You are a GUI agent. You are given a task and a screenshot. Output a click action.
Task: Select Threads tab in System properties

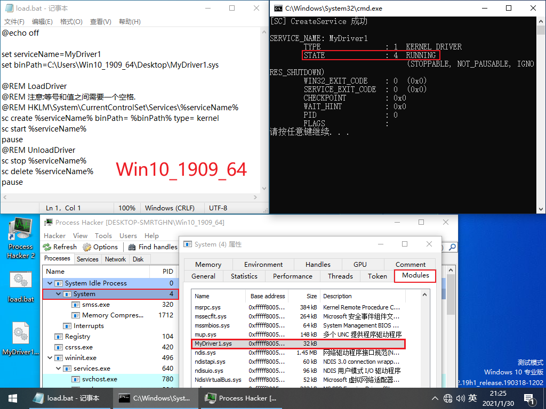point(340,276)
